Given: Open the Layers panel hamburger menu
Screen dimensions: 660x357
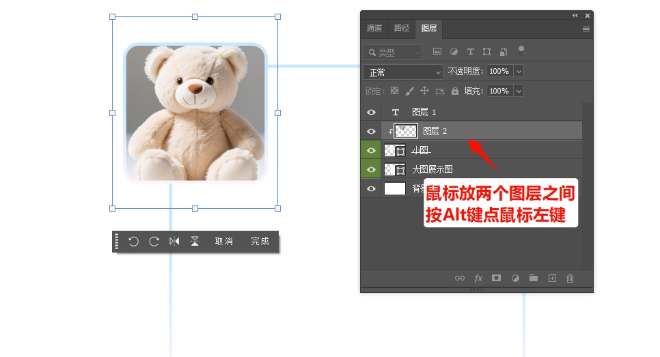Looking at the screenshot, I should pos(586,29).
